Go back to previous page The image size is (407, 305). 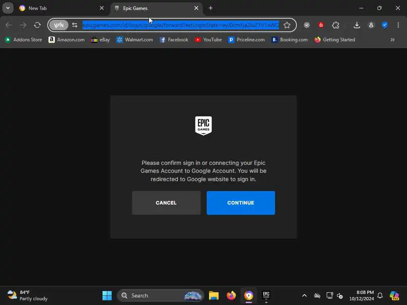click(x=9, y=25)
